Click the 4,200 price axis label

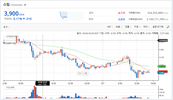(x=162, y=50)
